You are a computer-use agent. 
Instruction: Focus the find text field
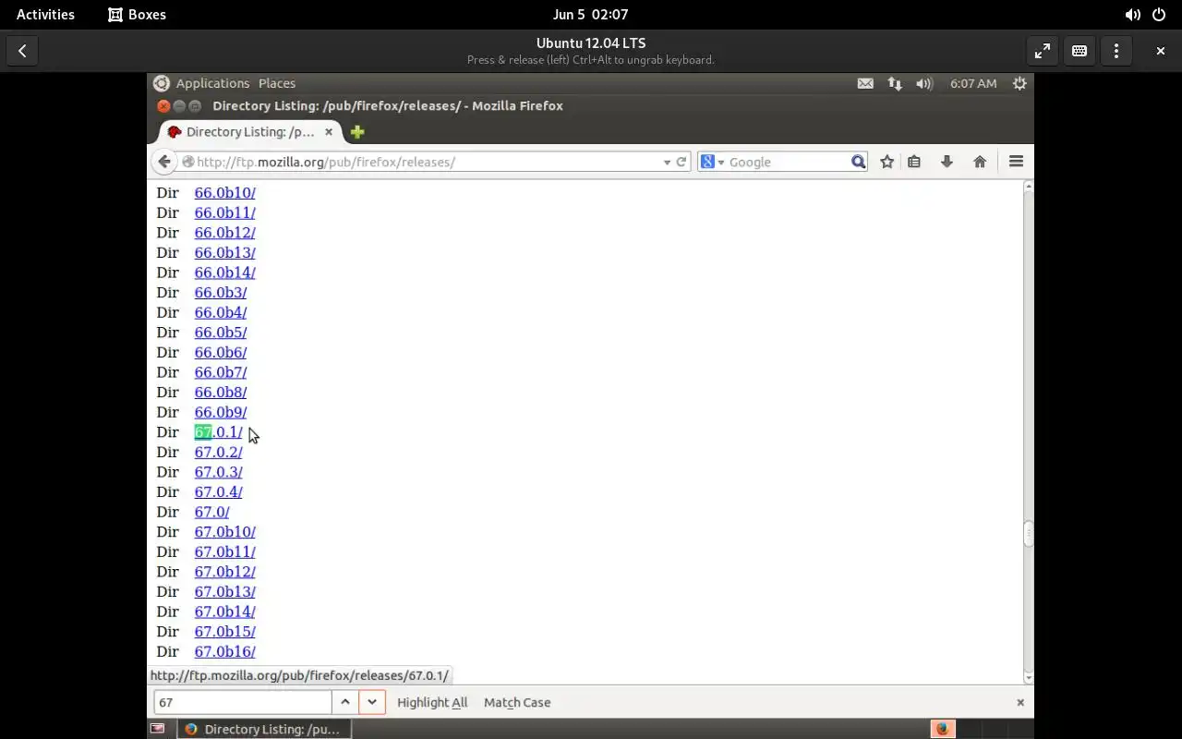(243, 702)
